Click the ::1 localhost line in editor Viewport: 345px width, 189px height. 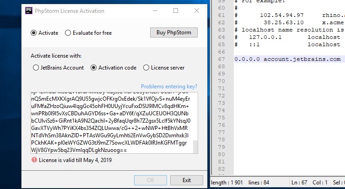[x=287, y=44]
